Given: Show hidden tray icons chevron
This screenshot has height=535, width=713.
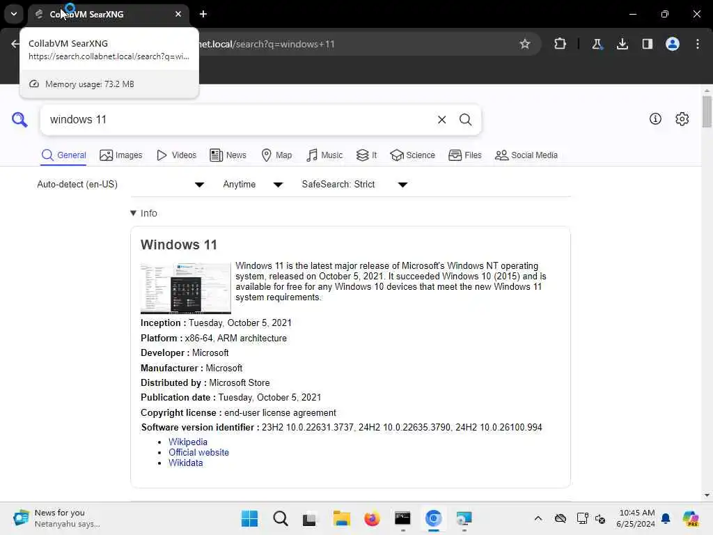Looking at the screenshot, I should (x=538, y=518).
